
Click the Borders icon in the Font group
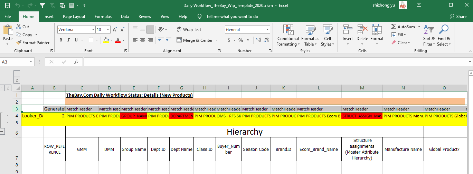pos(91,40)
